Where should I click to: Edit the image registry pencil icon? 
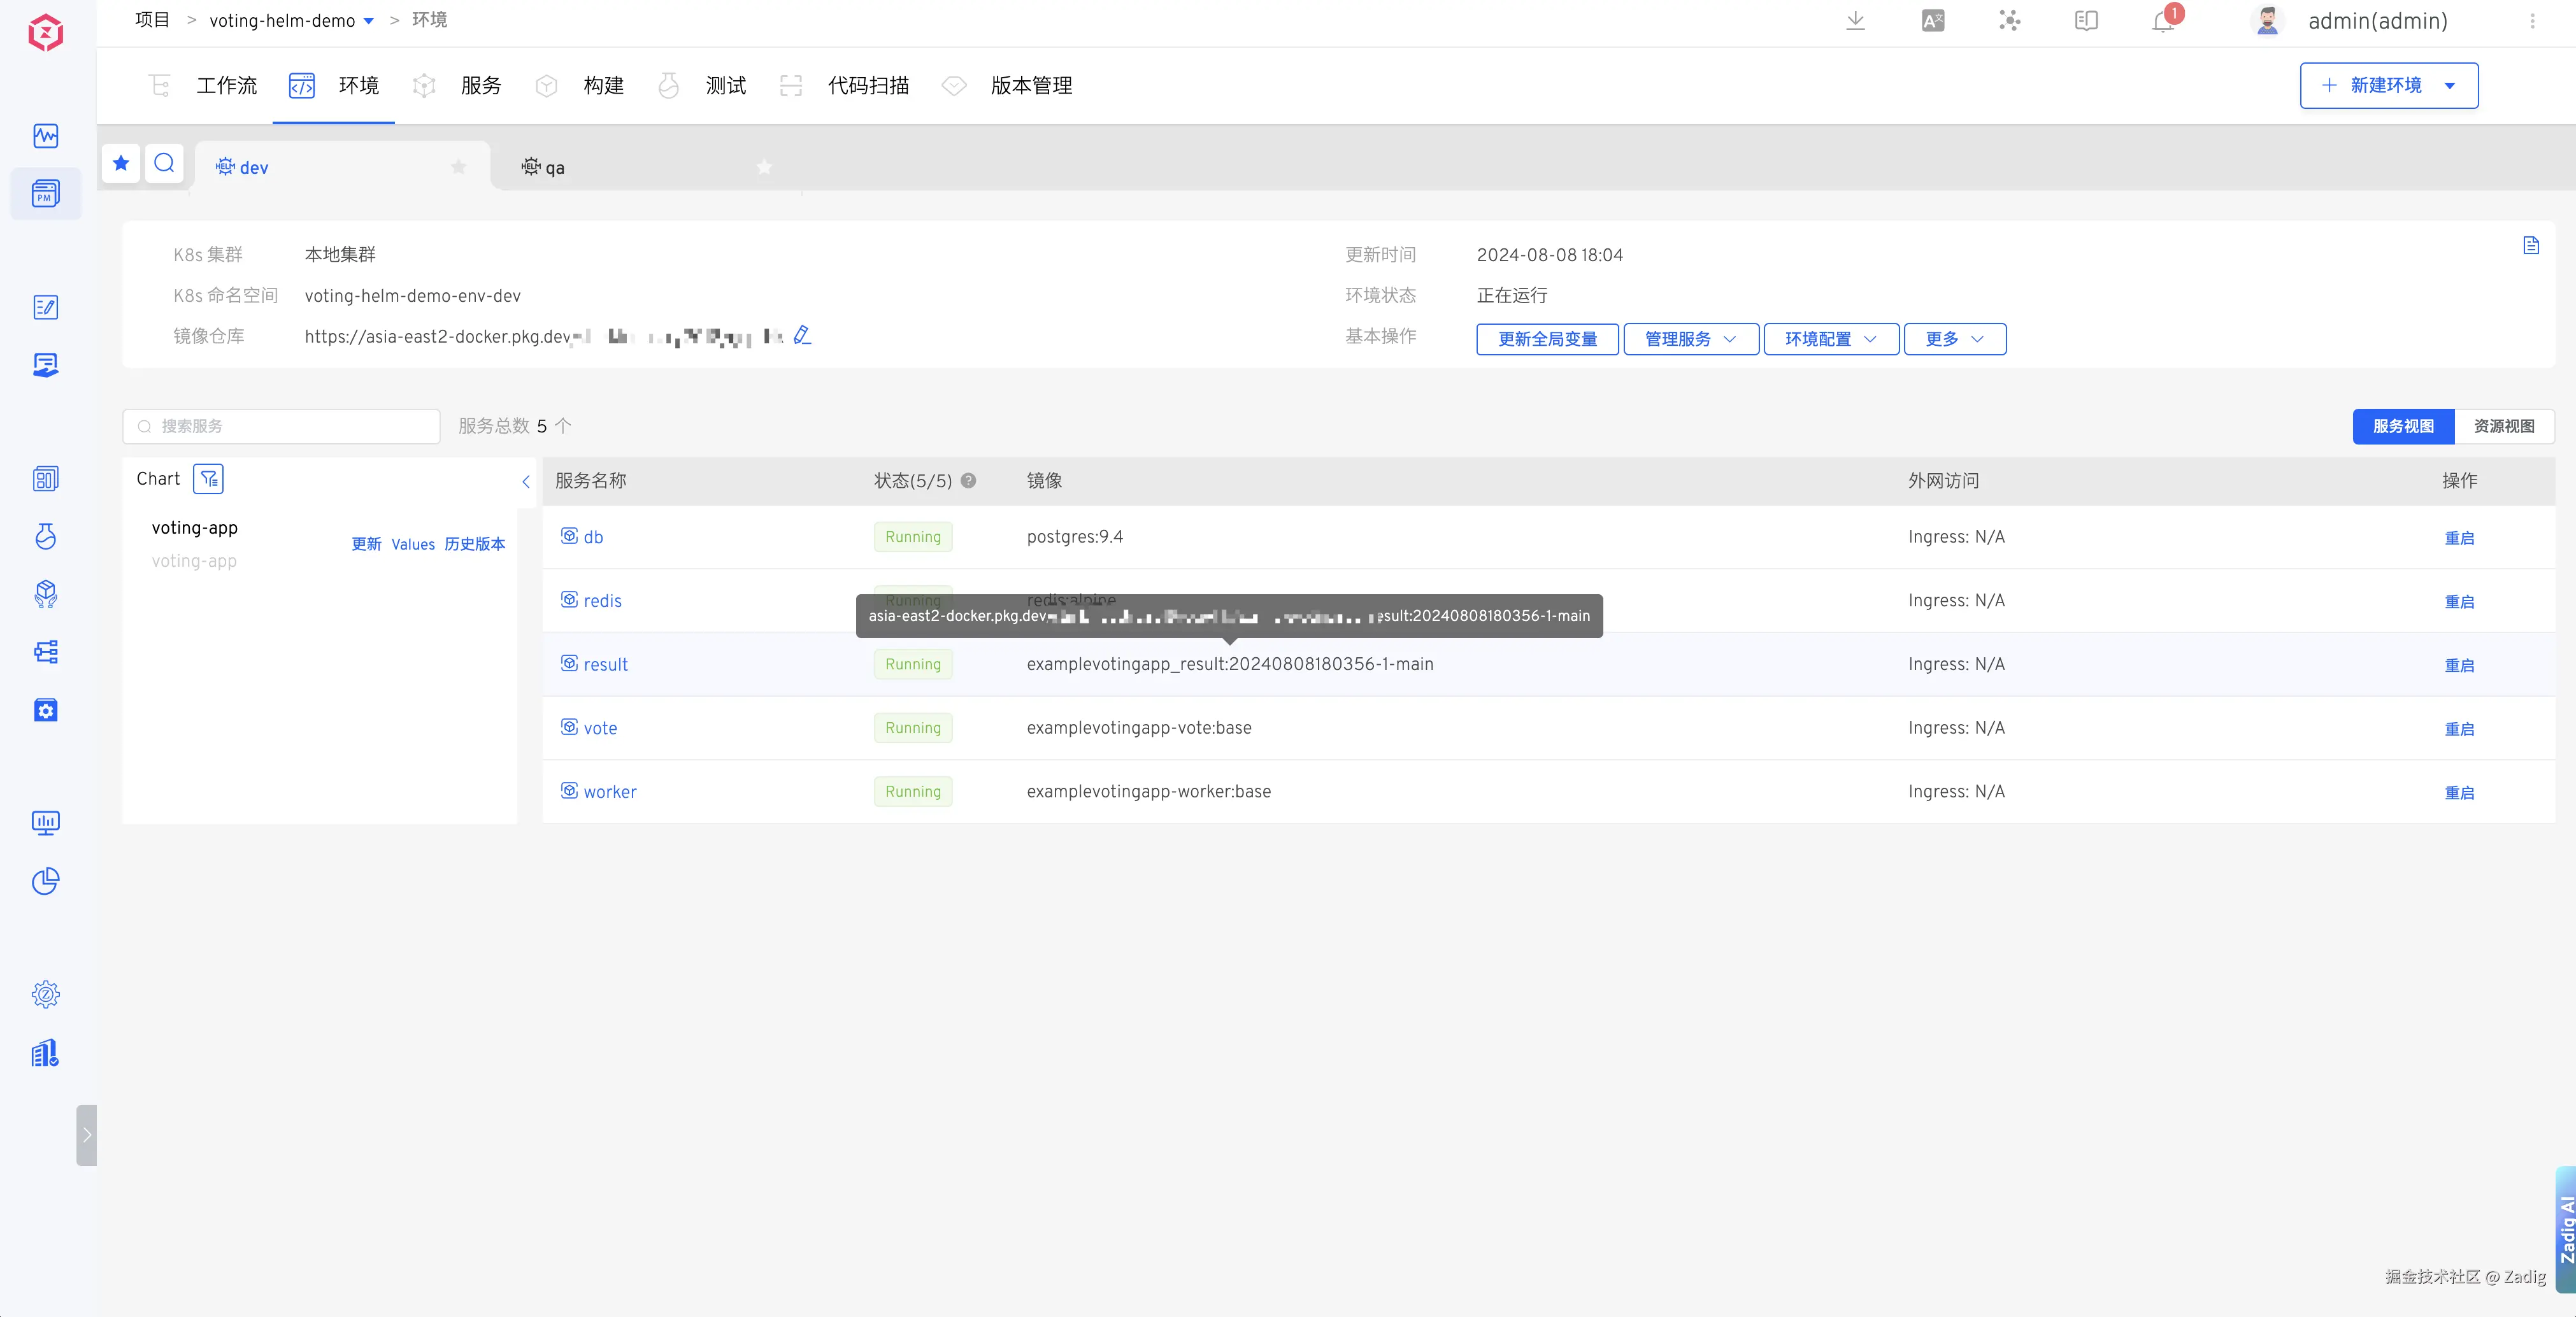(x=802, y=336)
